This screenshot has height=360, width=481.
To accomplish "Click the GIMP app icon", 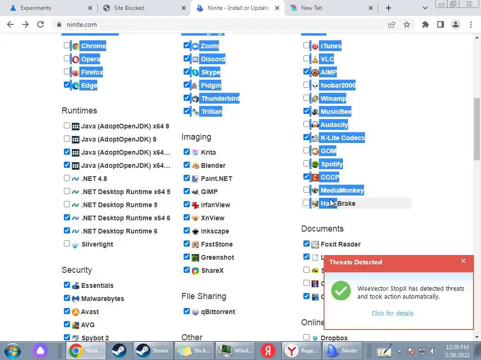I will [195, 192].
